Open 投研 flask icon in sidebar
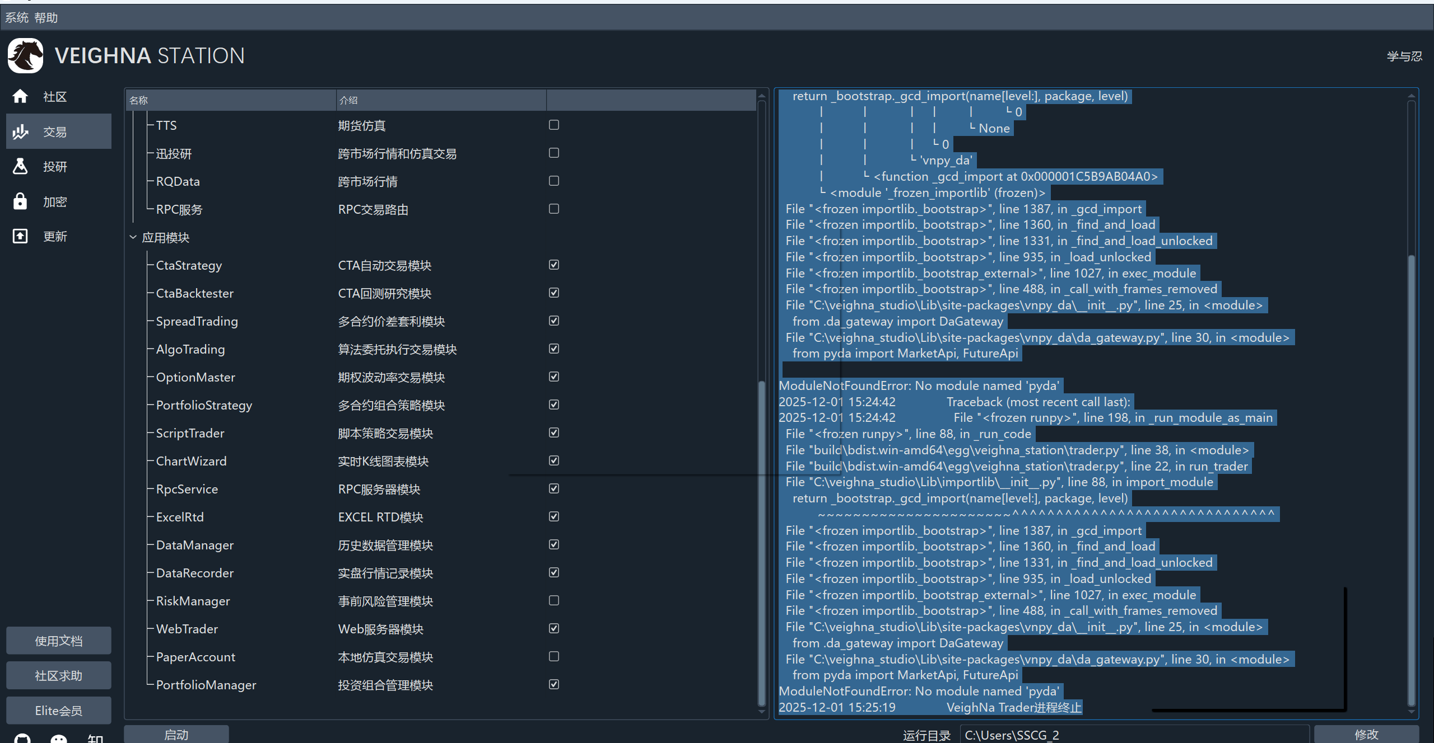The width and height of the screenshot is (1434, 743). coord(20,166)
